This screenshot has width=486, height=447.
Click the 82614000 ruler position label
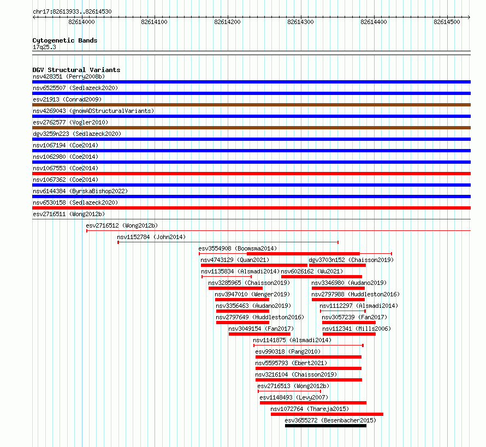coord(81,22)
